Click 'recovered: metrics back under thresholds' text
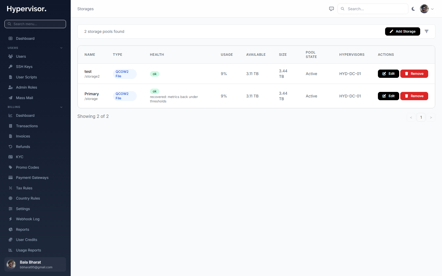The width and height of the screenshot is (442, 276). (x=174, y=99)
